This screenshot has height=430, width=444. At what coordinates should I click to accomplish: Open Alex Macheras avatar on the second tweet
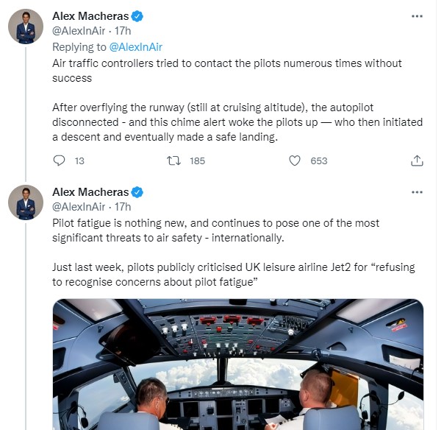(26, 202)
